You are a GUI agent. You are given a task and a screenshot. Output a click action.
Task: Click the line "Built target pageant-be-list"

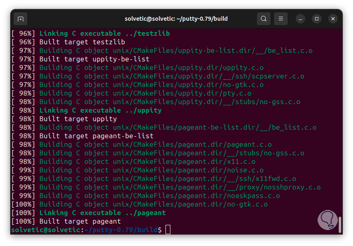tap(82, 136)
